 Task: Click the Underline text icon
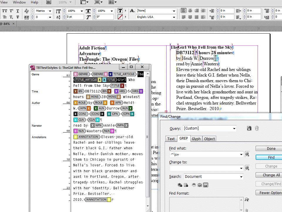[x=18, y=11]
